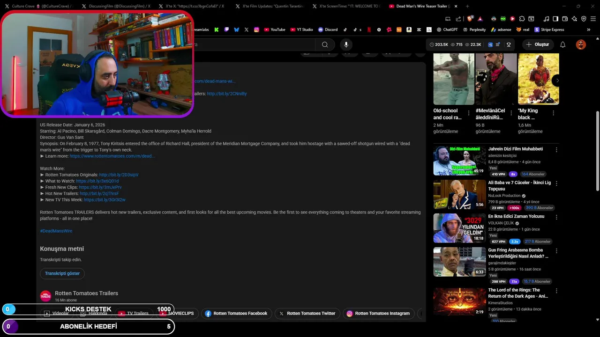Open the rottentomatoes.com/m/dead learn more link
The height and width of the screenshot is (337, 600).
coord(112,156)
